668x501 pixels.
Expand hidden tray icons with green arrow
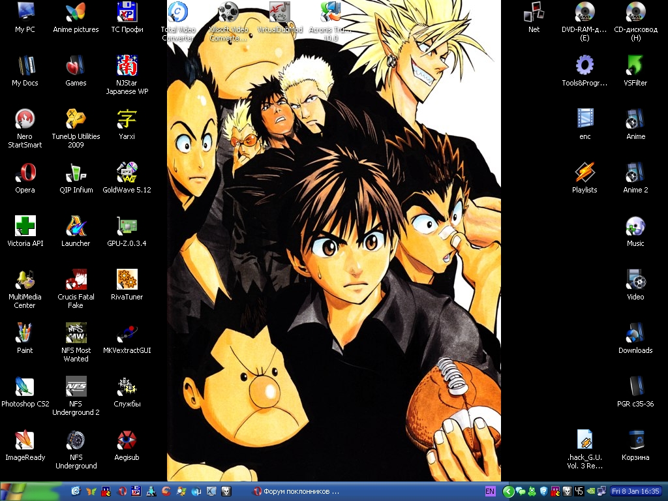click(x=508, y=492)
